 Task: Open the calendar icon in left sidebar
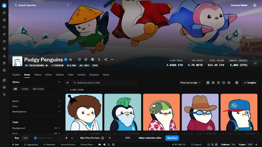[x=4, y=41]
